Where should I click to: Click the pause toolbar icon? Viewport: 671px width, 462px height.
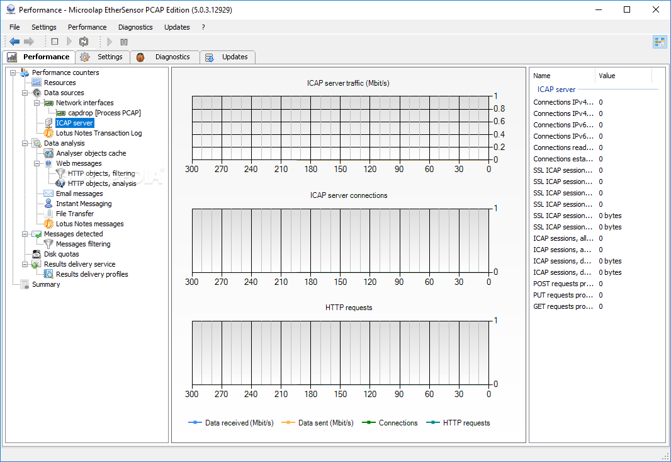click(124, 42)
